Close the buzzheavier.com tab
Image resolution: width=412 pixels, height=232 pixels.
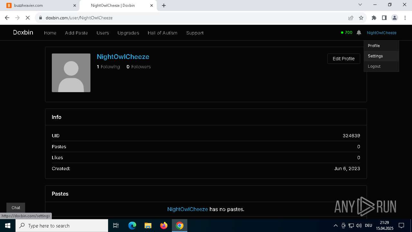(75, 5)
